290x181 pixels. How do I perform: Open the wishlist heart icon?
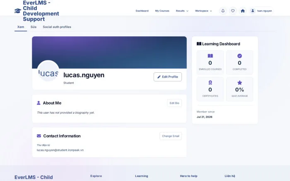[233, 11]
